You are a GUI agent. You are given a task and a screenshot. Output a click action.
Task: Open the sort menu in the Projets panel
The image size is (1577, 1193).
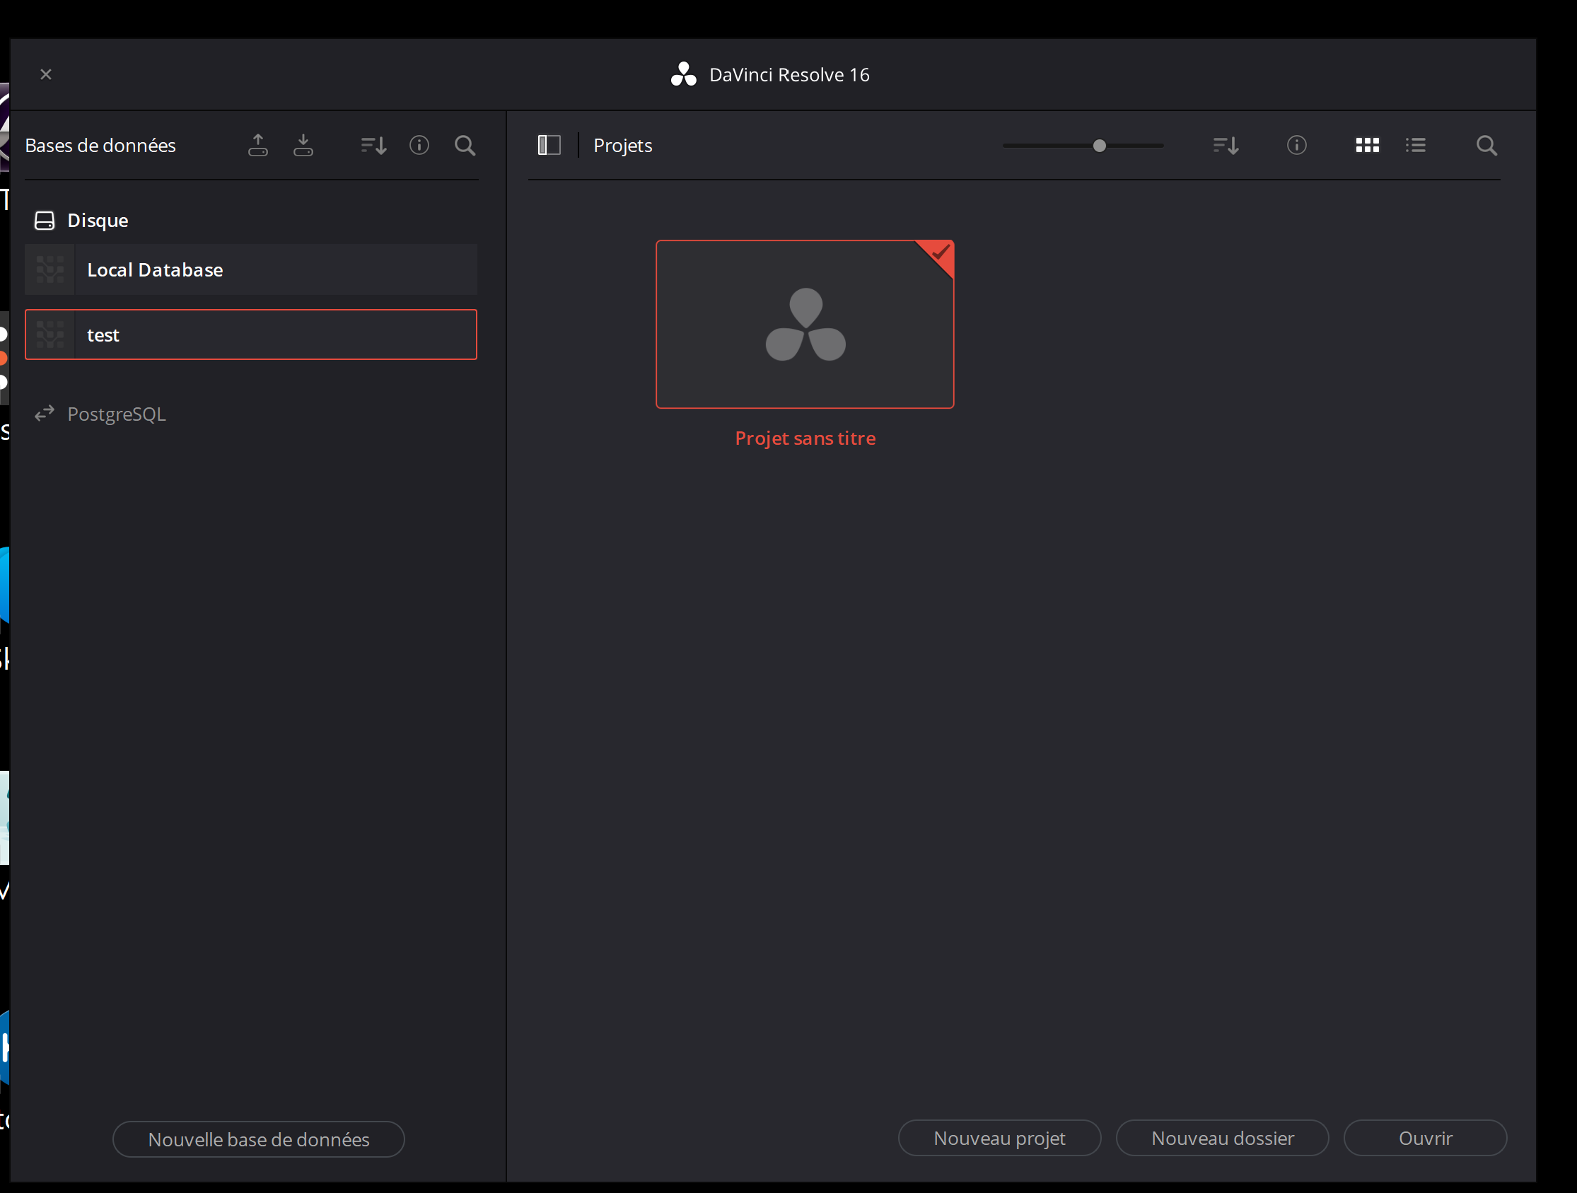(x=1226, y=146)
